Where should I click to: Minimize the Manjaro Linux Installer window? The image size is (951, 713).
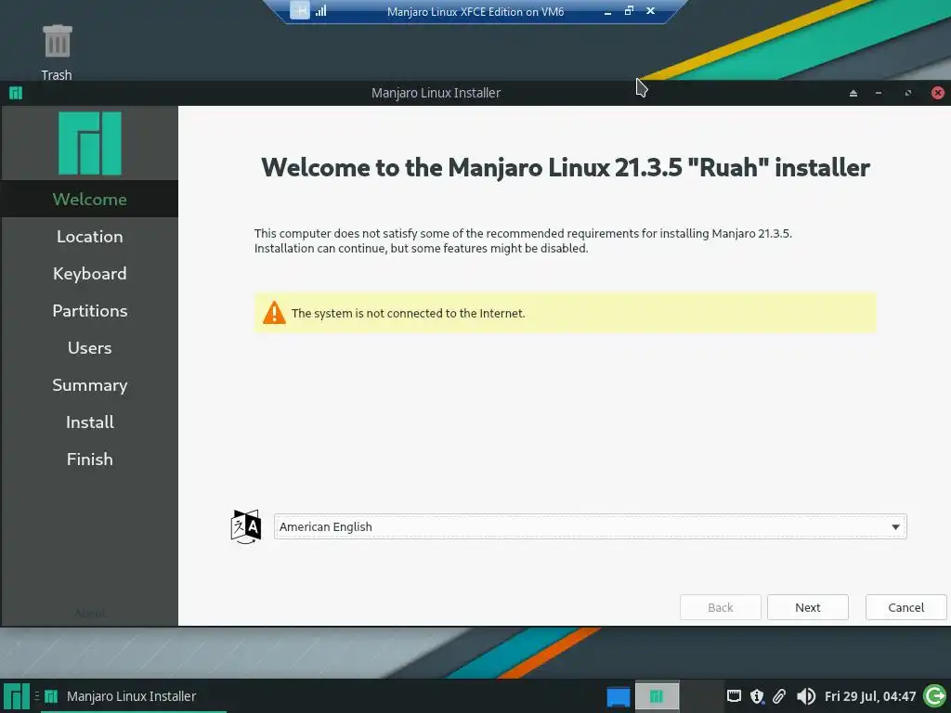(x=879, y=93)
